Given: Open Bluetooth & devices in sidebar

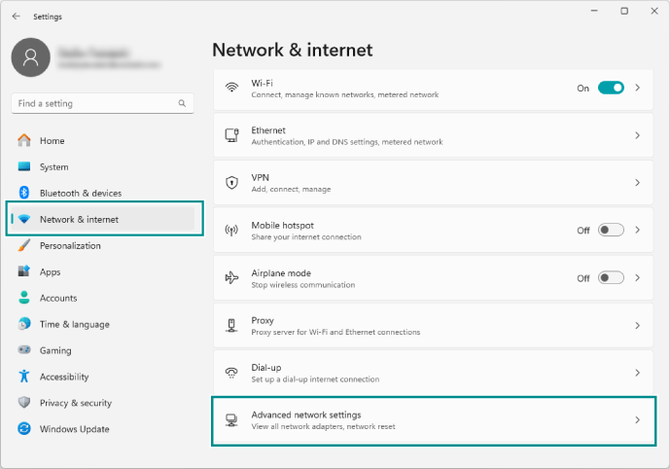Looking at the screenshot, I should [81, 194].
